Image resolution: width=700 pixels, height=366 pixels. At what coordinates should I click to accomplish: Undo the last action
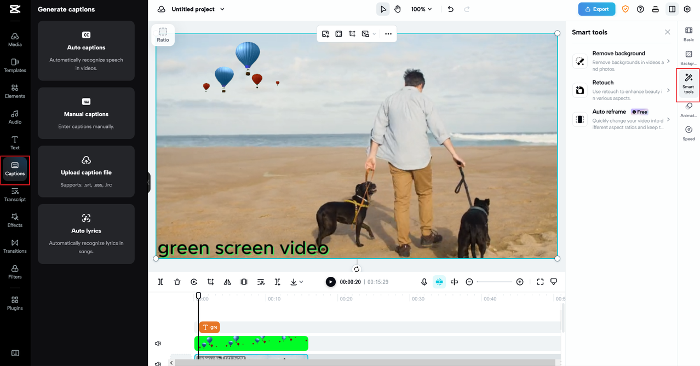point(450,9)
